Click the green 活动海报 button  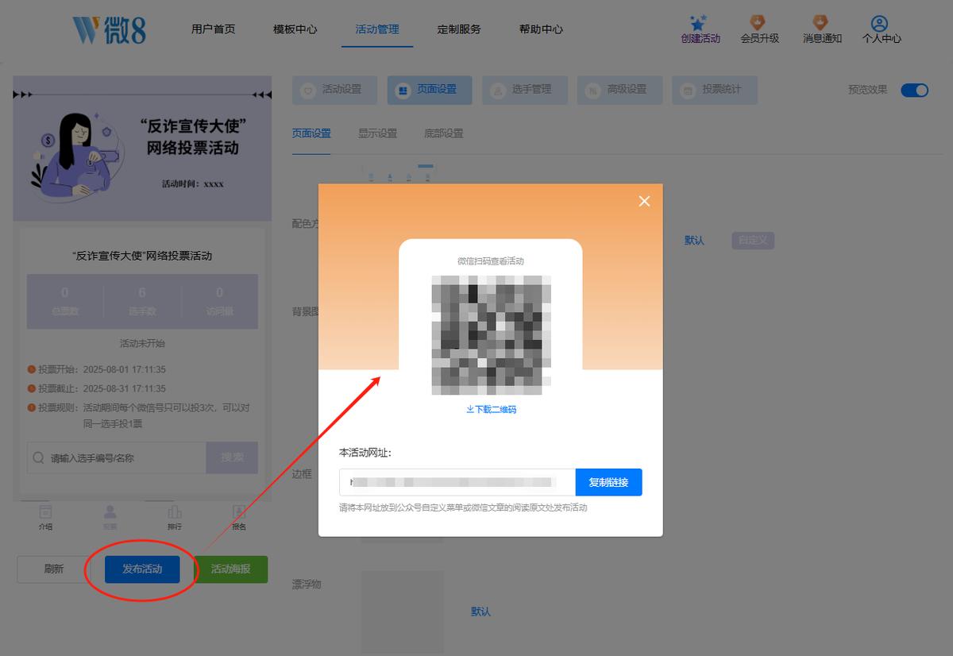tap(230, 569)
